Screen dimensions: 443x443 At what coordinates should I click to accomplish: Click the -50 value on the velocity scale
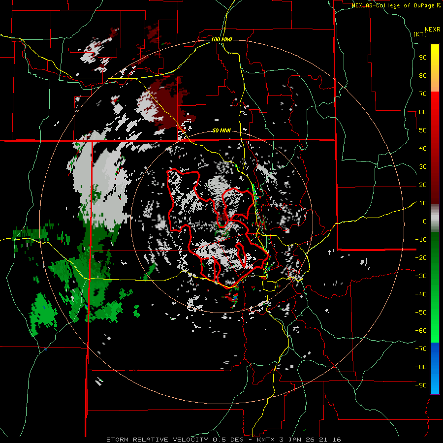click(x=421, y=313)
